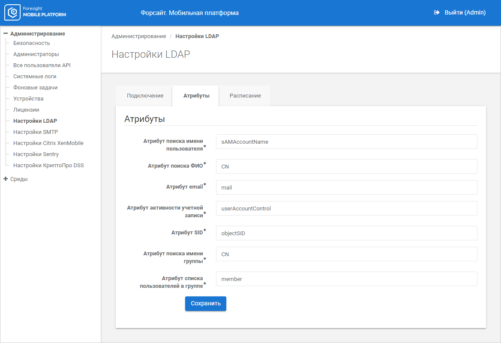Click the Атрибут SID input field

tap(346, 233)
